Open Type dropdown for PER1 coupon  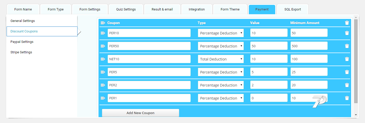click(221, 98)
